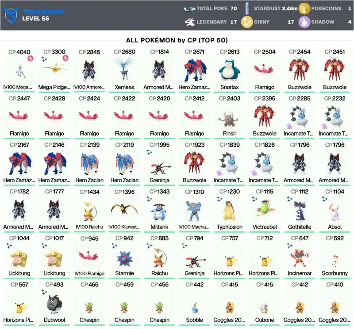Select the Chespin with CP 466
This screenshot has width=354, height=329.
point(89,307)
